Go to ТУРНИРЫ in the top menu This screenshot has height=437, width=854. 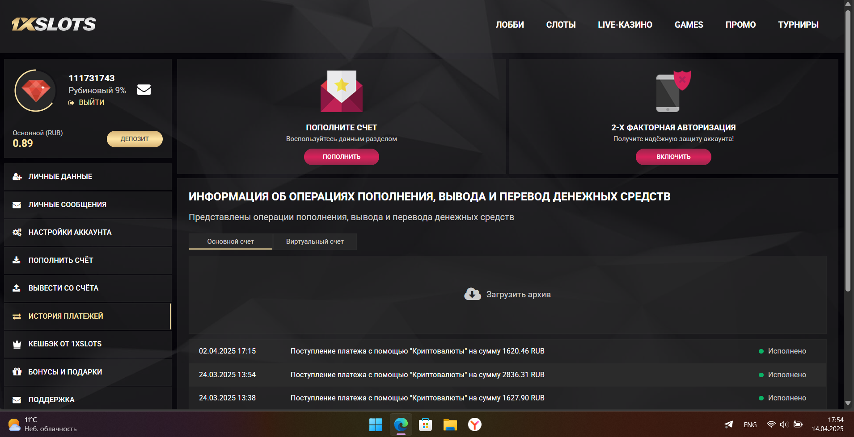[x=799, y=25]
